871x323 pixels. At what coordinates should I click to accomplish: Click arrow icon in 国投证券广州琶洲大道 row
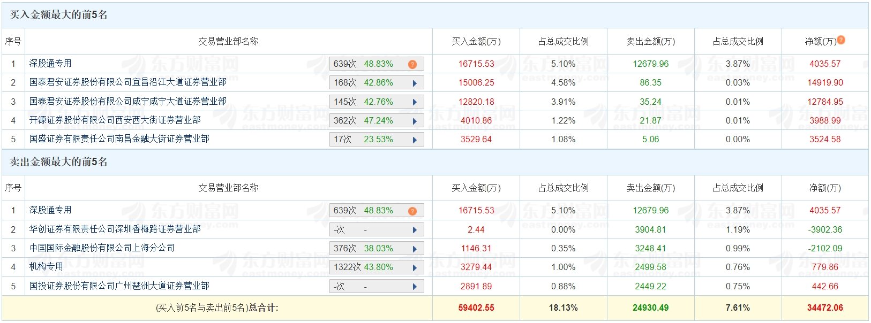tap(415, 287)
